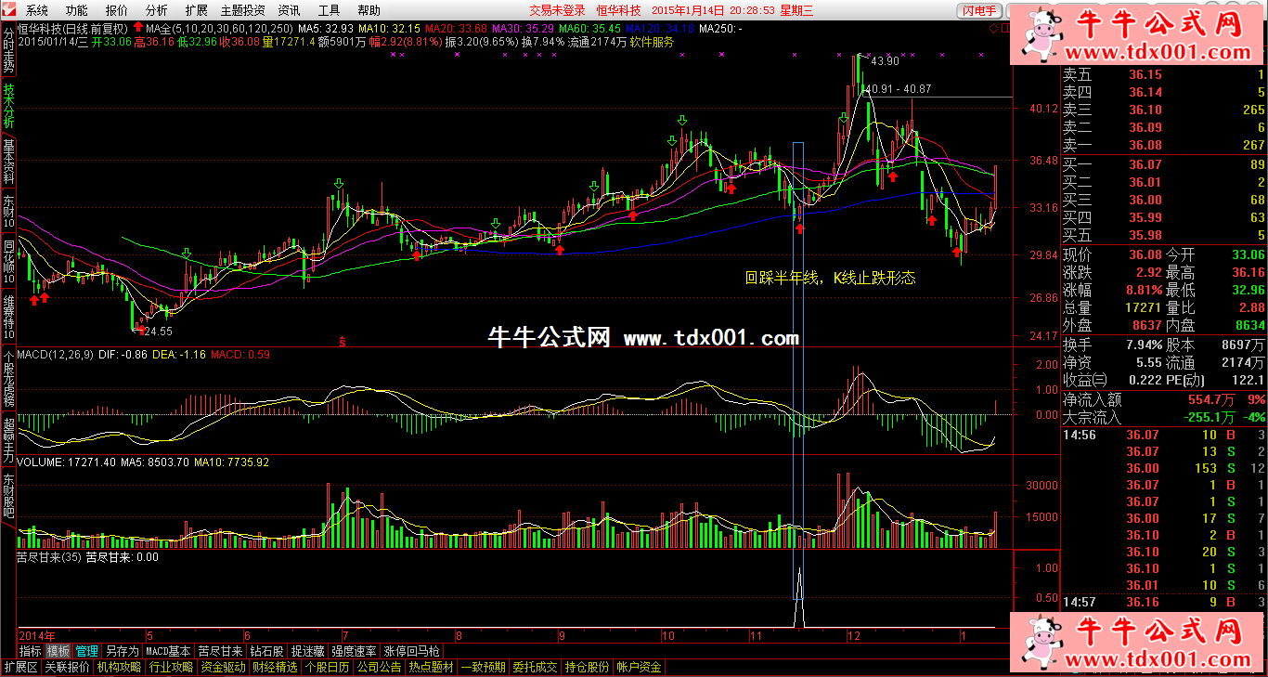The width and height of the screenshot is (1268, 677).
Task: Open the 工具 menu
Action: click(x=329, y=10)
